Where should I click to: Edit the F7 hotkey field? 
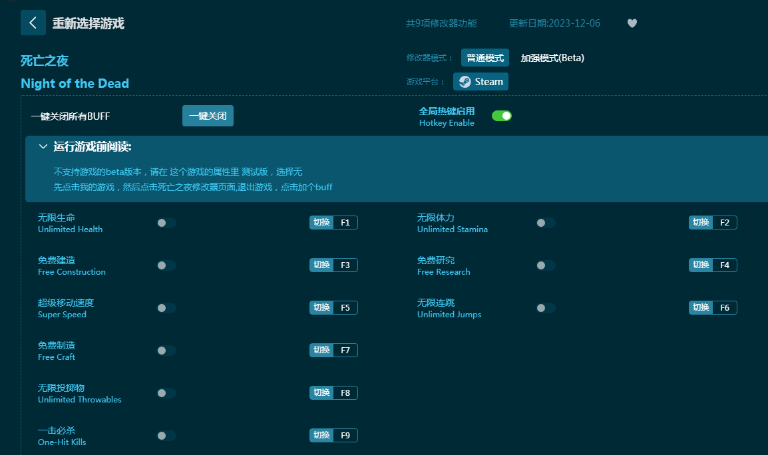(345, 350)
